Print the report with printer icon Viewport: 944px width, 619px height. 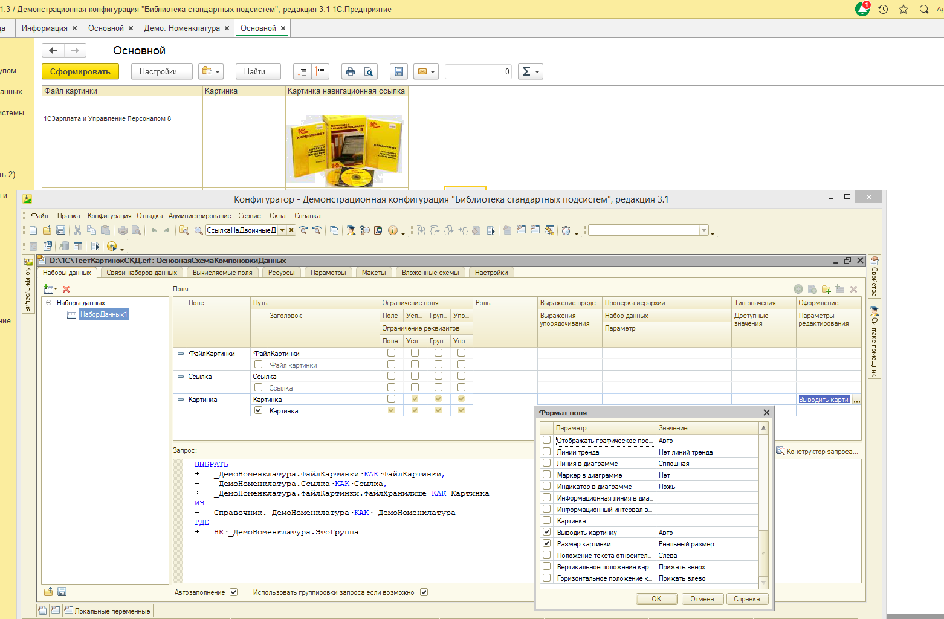click(351, 71)
